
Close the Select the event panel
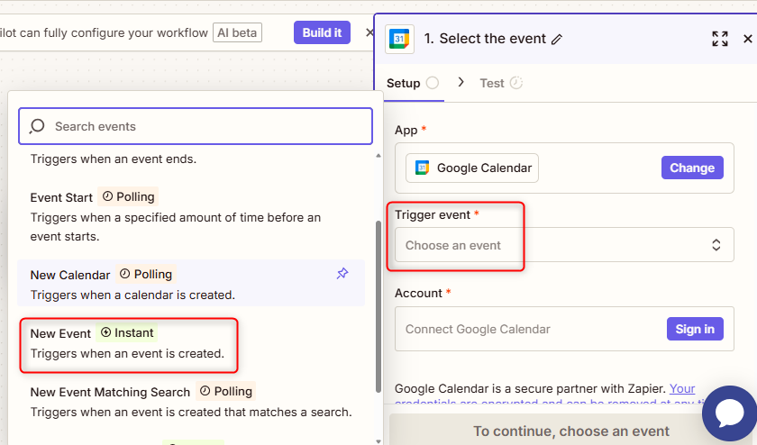747,39
